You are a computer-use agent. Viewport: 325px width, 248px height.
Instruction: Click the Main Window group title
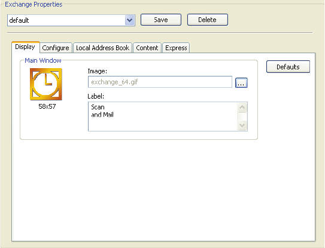coord(43,60)
